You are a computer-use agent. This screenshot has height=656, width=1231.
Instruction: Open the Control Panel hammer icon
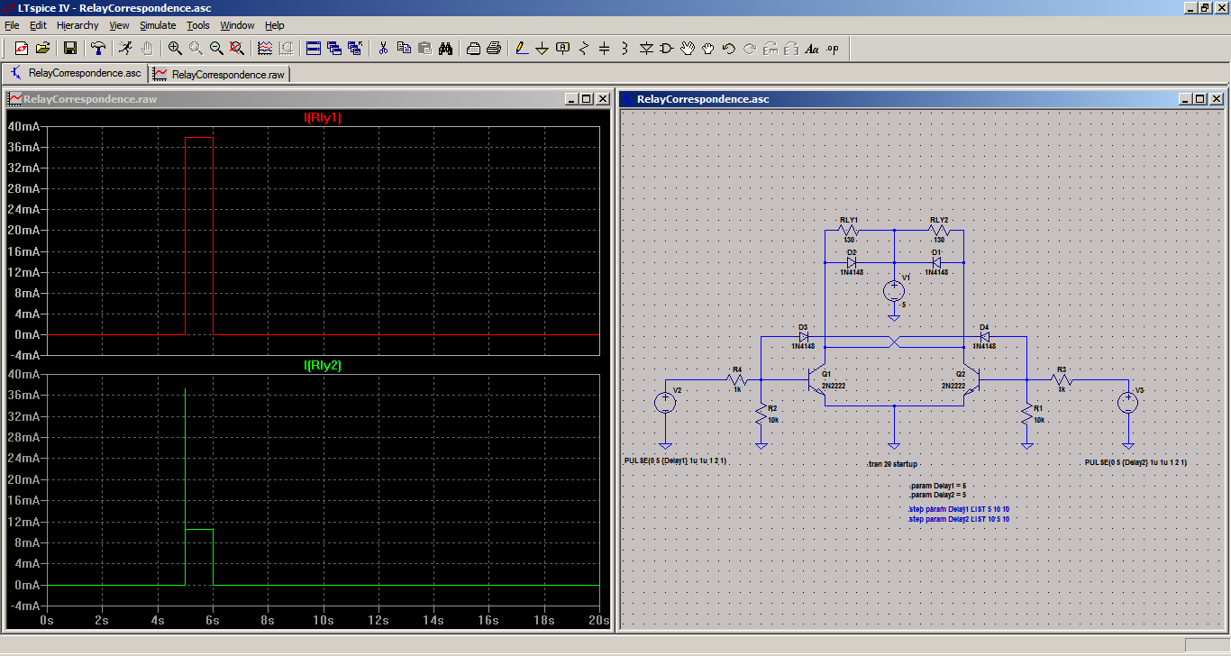click(98, 48)
